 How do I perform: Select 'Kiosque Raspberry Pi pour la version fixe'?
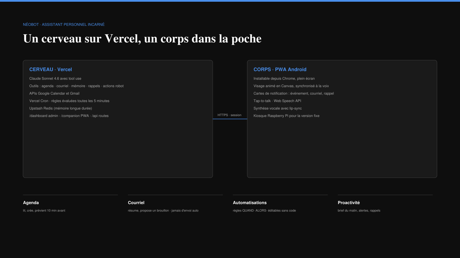click(x=286, y=116)
